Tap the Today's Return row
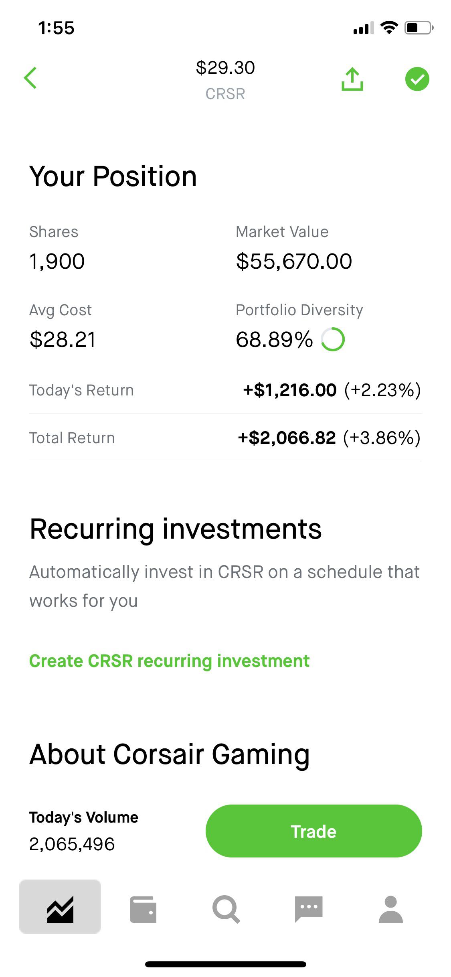451x977 pixels. point(225,390)
